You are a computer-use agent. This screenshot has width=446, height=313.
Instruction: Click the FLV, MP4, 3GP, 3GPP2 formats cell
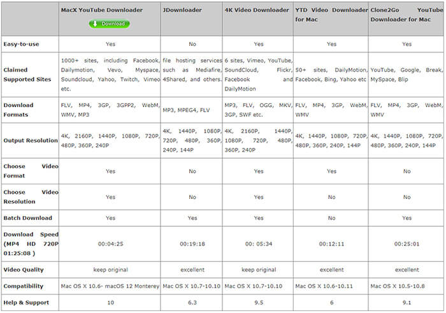(x=110, y=110)
